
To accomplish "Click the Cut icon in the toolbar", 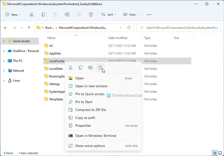I will [x=31, y=15].
